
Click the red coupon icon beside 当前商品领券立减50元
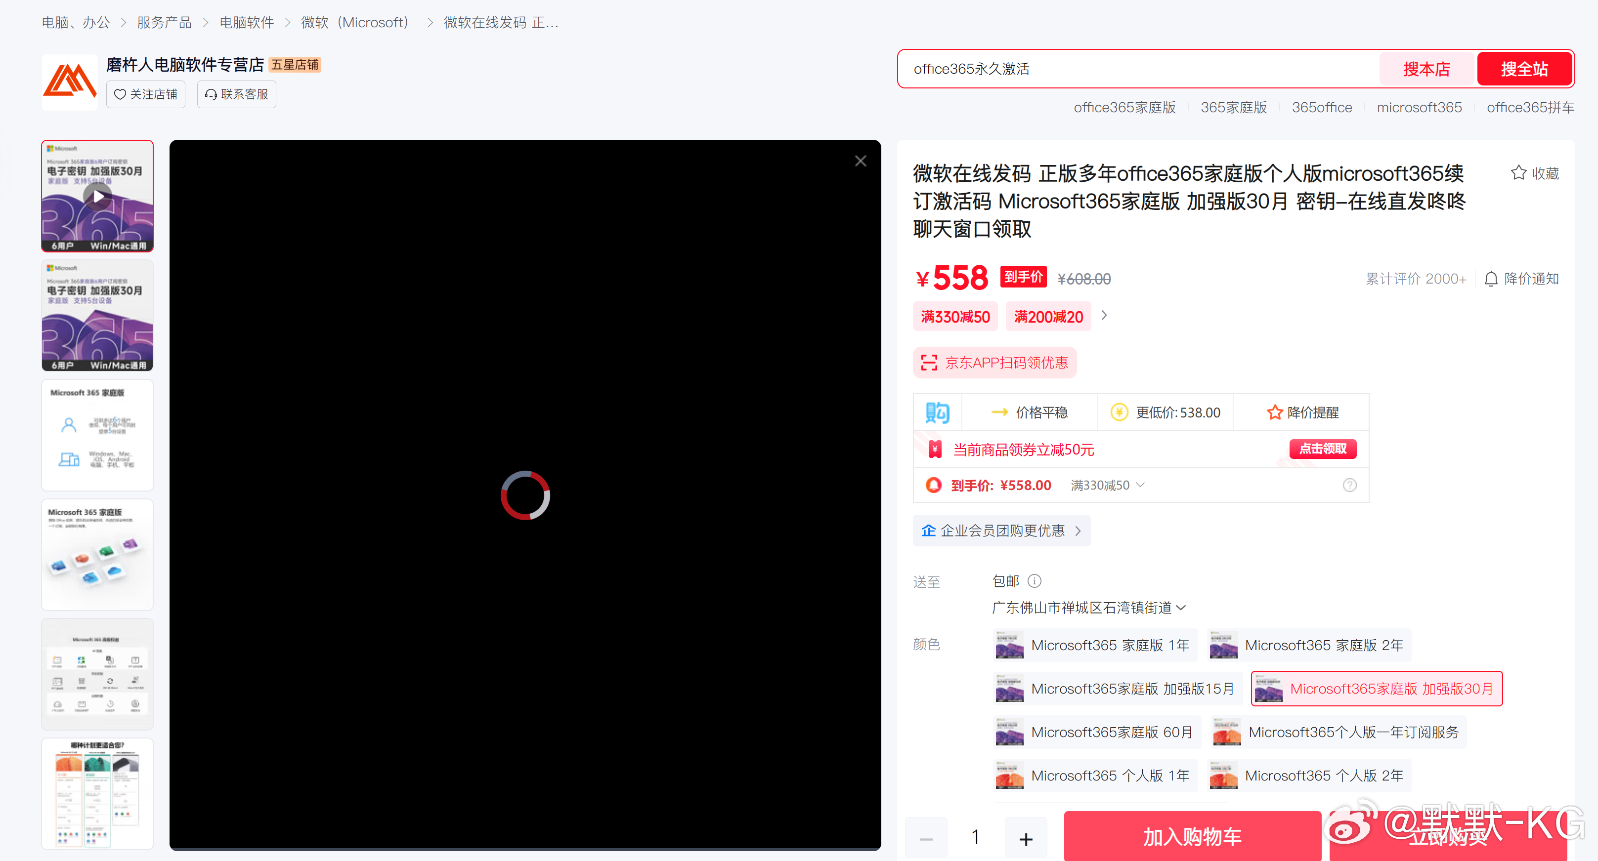(935, 450)
